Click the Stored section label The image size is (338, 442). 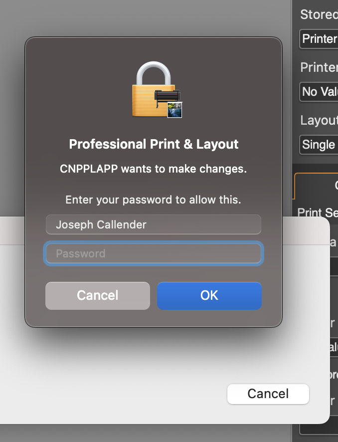[x=318, y=14]
